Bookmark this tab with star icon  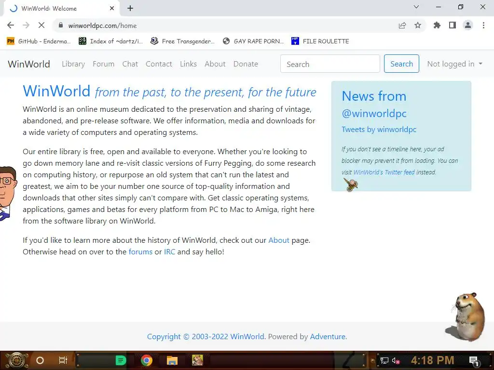tap(418, 26)
